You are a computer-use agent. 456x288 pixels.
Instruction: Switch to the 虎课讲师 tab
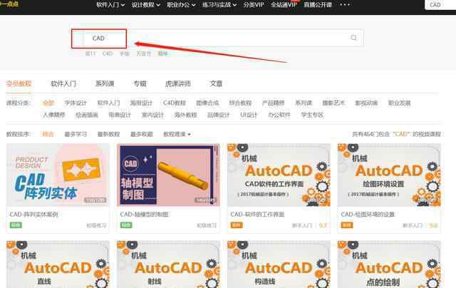(x=178, y=84)
